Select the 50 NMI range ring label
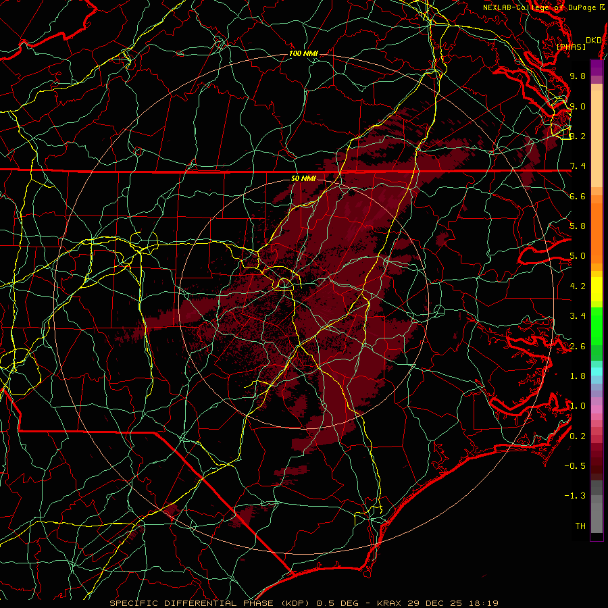The image size is (608, 608). [303, 178]
